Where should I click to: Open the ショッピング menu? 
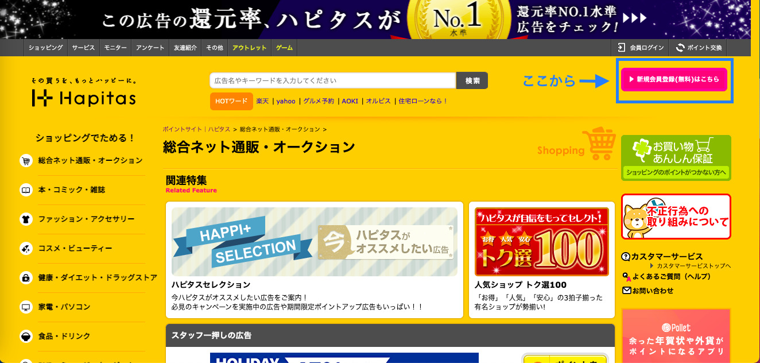(x=46, y=48)
